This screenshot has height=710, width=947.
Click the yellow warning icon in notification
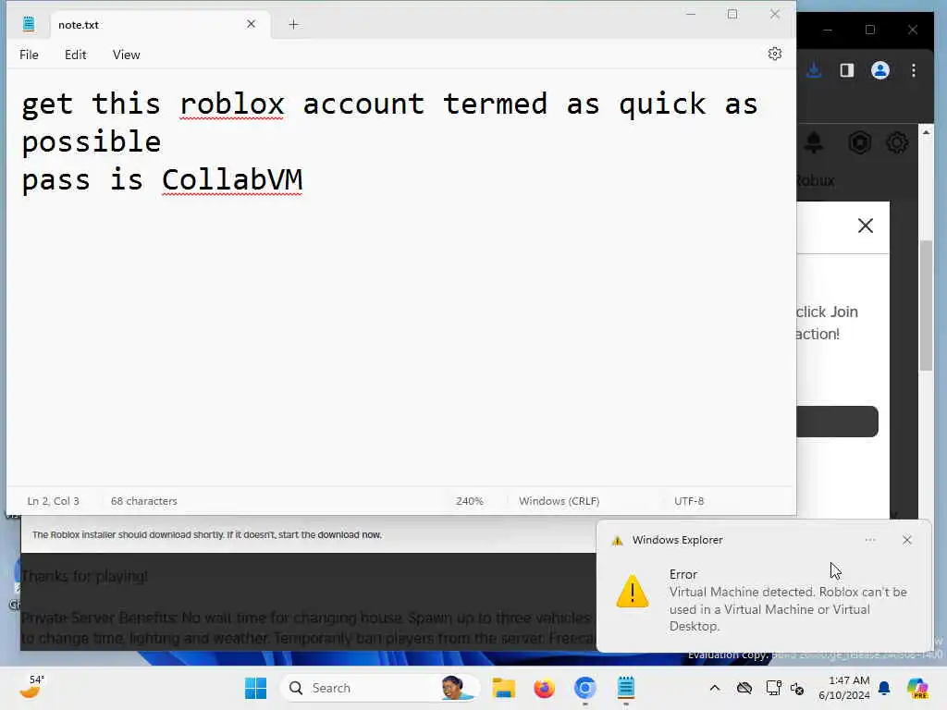[633, 591]
